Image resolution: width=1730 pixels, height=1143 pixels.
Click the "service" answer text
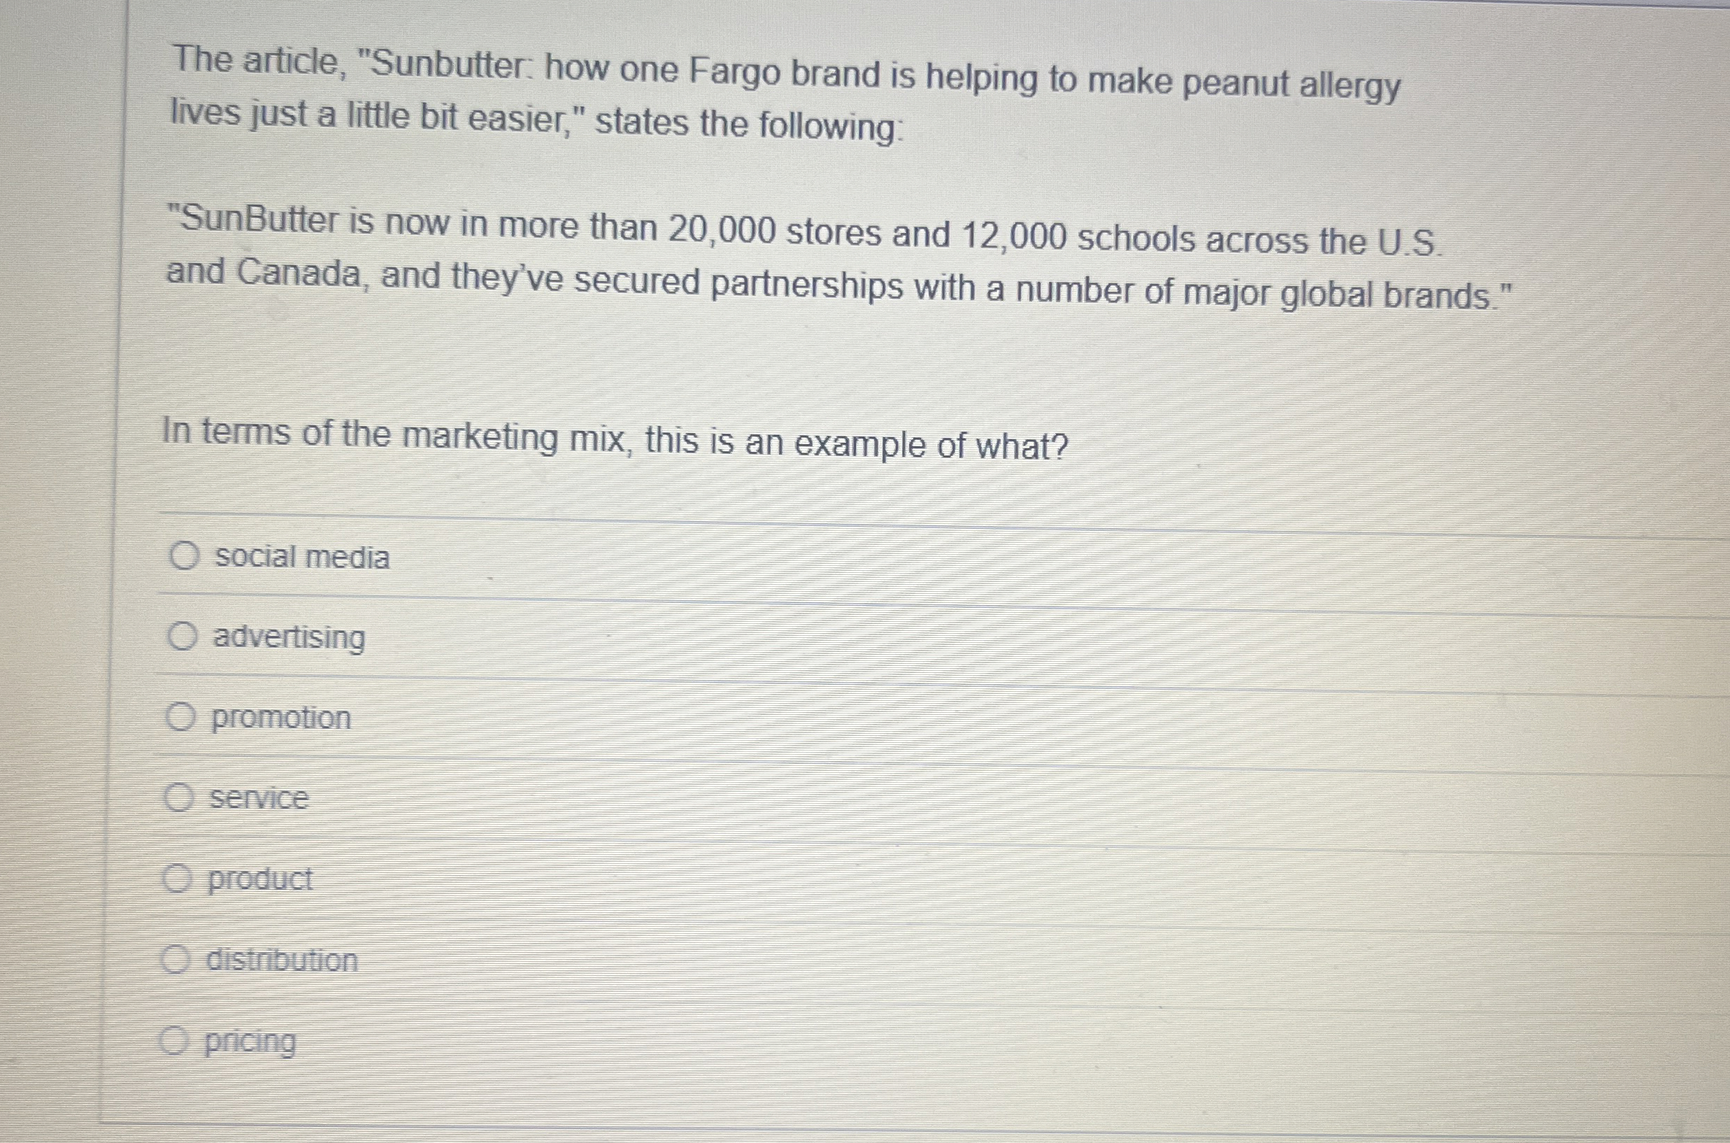tap(259, 799)
